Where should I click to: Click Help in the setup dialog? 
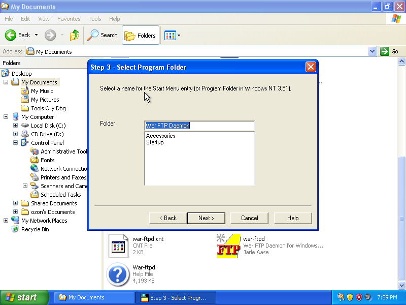click(293, 218)
